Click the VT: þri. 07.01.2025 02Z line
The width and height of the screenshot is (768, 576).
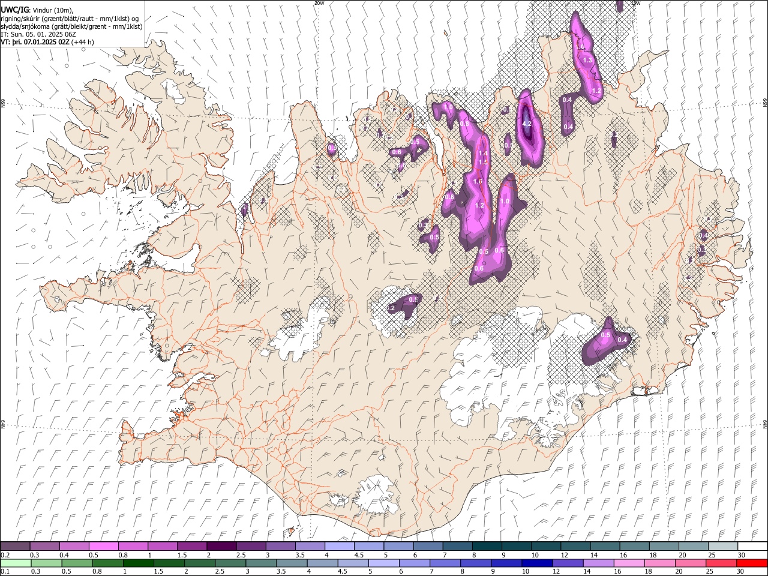coord(35,42)
